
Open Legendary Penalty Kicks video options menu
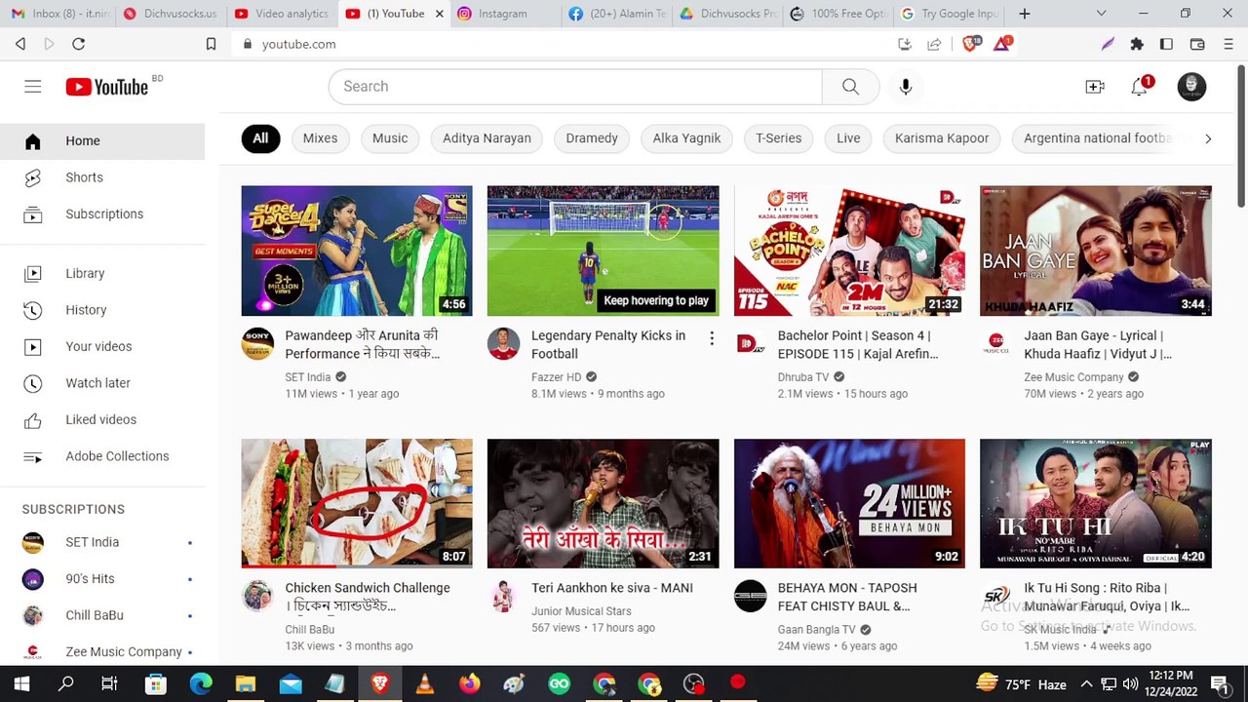tap(712, 338)
